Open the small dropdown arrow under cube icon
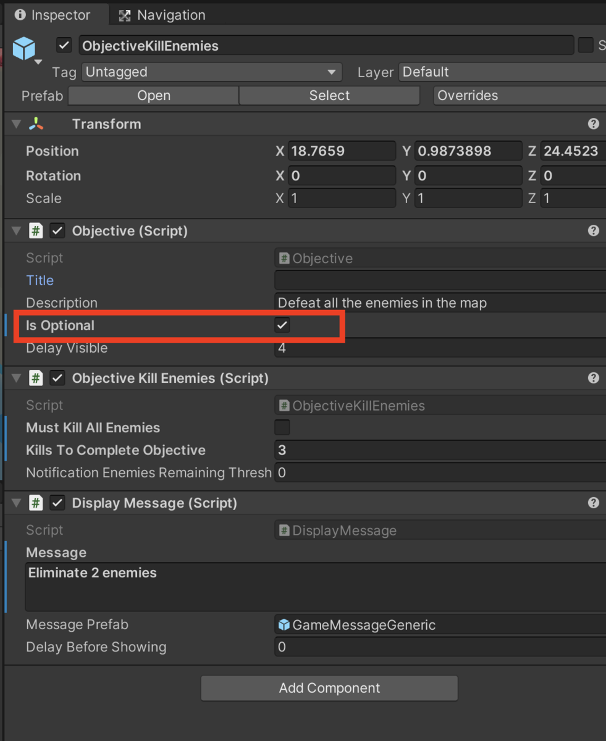606x741 pixels. click(x=38, y=62)
